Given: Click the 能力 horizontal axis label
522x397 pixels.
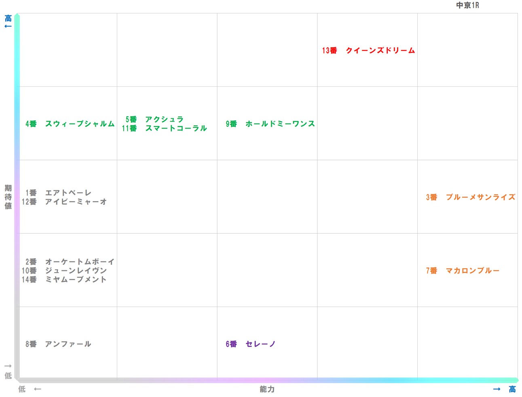Looking at the screenshot, I should (x=266, y=389).
